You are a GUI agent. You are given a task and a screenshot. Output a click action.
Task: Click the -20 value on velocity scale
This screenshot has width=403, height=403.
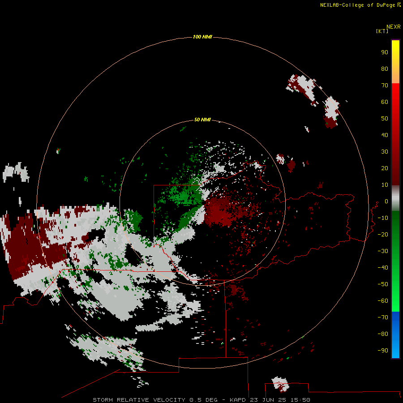(383, 234)
